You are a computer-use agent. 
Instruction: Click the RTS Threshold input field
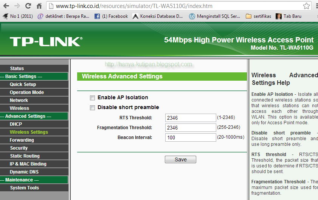[191, 118]
